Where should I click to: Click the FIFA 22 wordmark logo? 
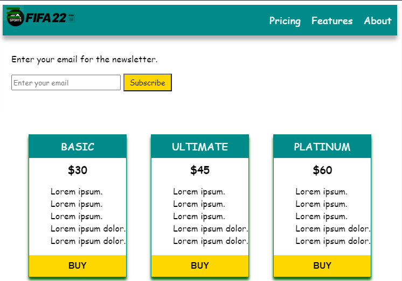pyautogui.click(x=46, y=18)
